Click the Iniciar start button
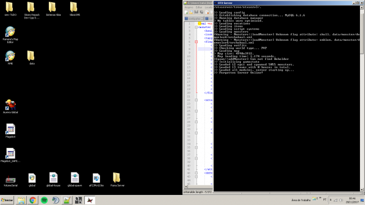The width and height of the screenshot is (365, 205). [7, 200]
